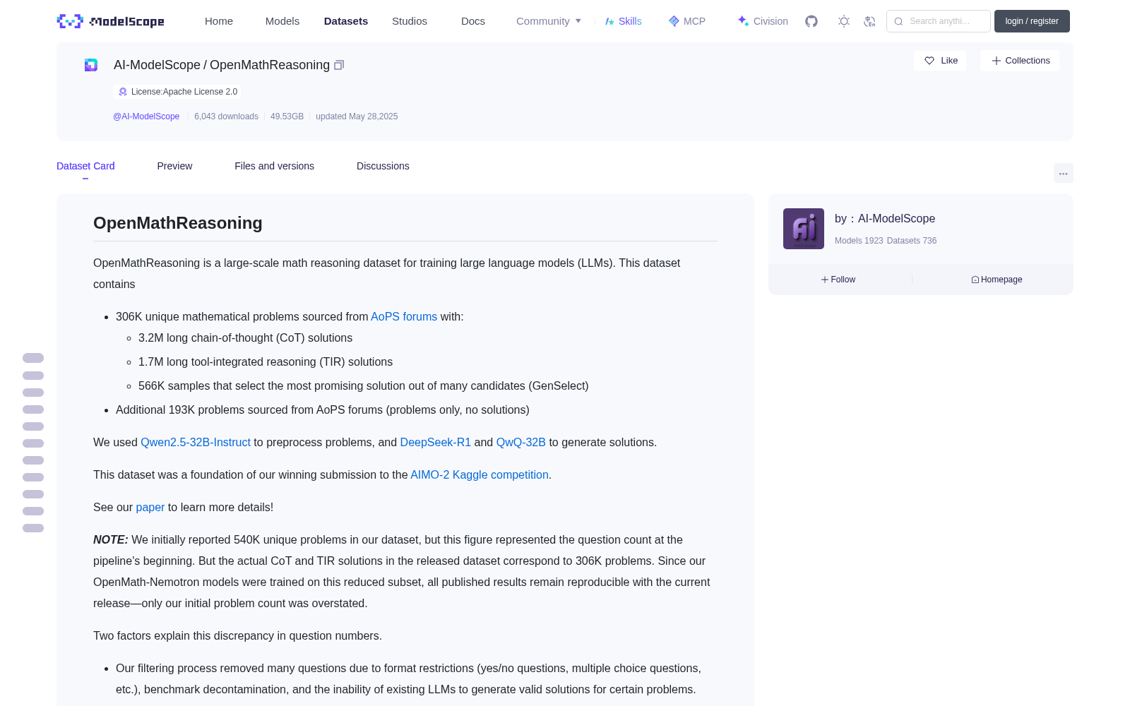The height and width of the screenshot is (706, 1130).
Task: Click the "by：AI-ModelScope" organization name
Action: [885, 219]
